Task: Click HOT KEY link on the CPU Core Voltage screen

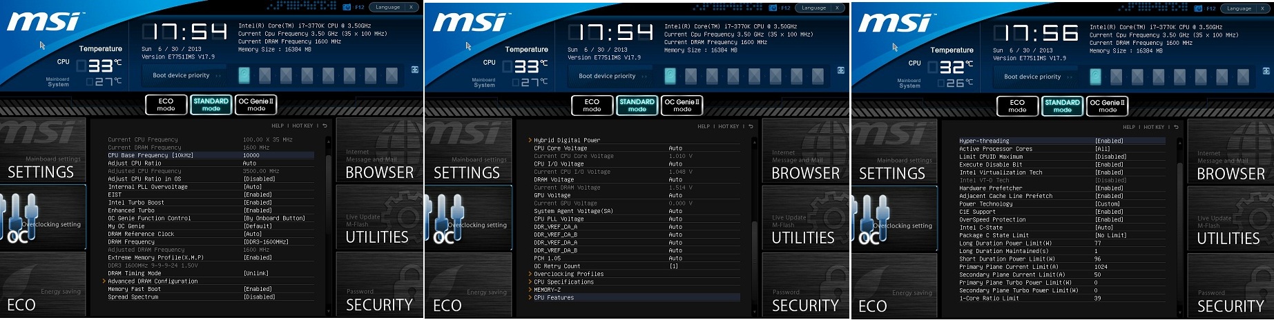Action: coord(728,126)
